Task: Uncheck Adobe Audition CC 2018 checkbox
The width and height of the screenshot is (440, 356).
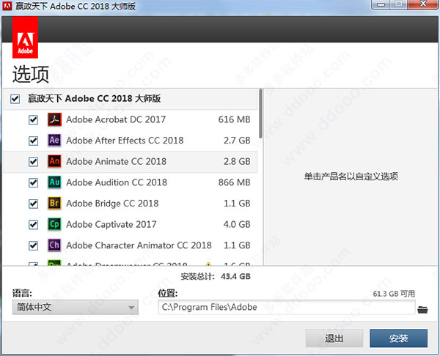Action: (34, 183)
